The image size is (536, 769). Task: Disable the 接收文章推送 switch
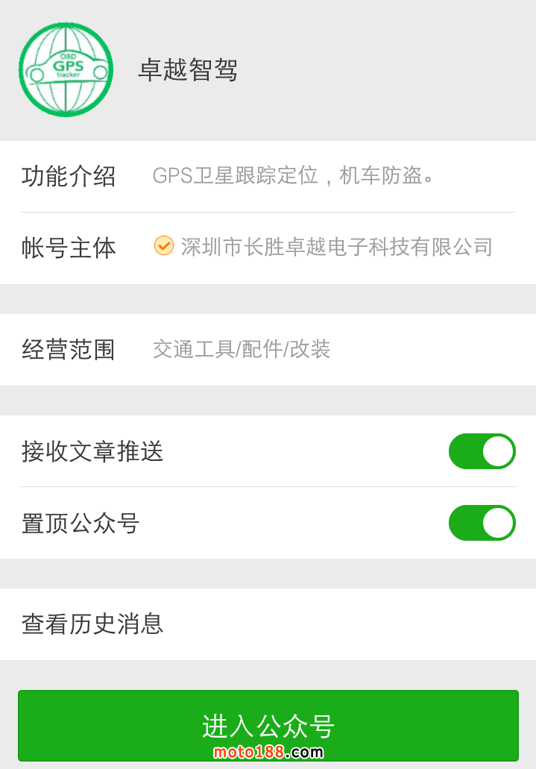tap(482, 451)
